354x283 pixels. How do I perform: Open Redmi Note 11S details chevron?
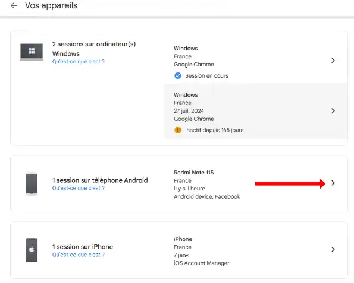333,183
